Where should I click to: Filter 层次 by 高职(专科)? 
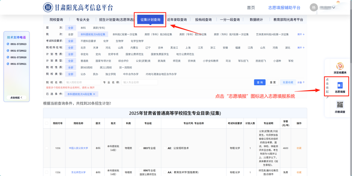[99, 28]
